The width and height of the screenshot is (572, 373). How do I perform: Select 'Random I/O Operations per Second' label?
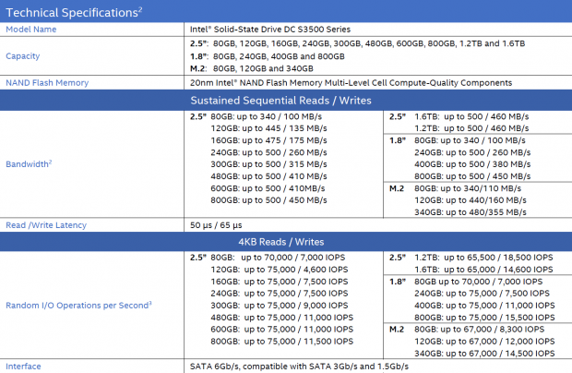78,305
